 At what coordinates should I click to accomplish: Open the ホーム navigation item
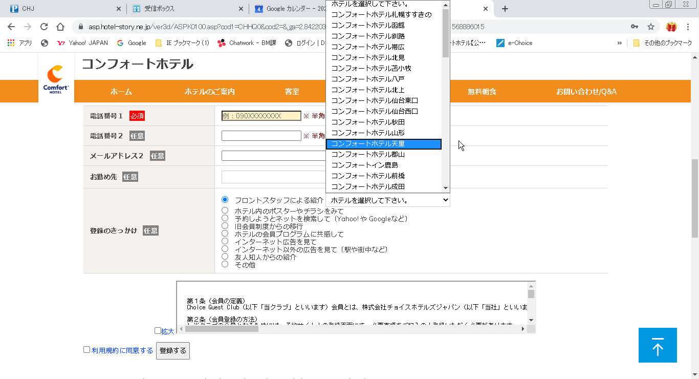coord(121,92)
